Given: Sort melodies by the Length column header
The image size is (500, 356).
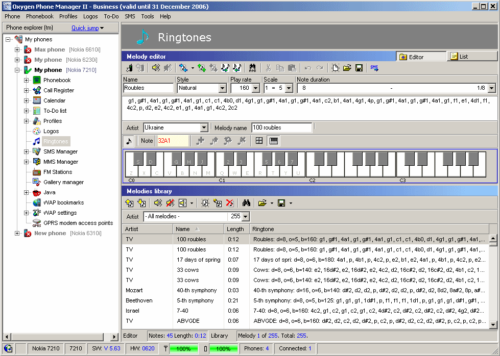Looking at the screenshot, I should click(x=236, y=229).
